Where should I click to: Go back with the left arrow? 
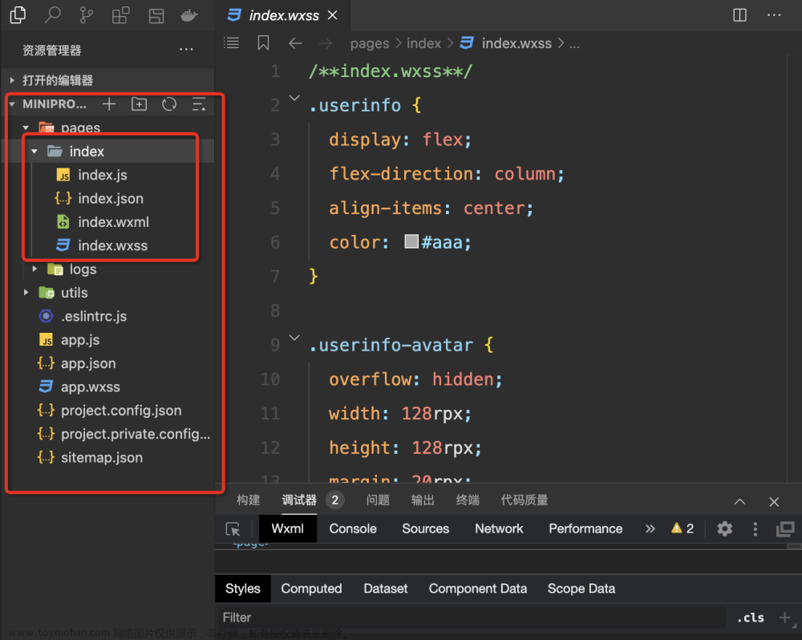(295, 43)
